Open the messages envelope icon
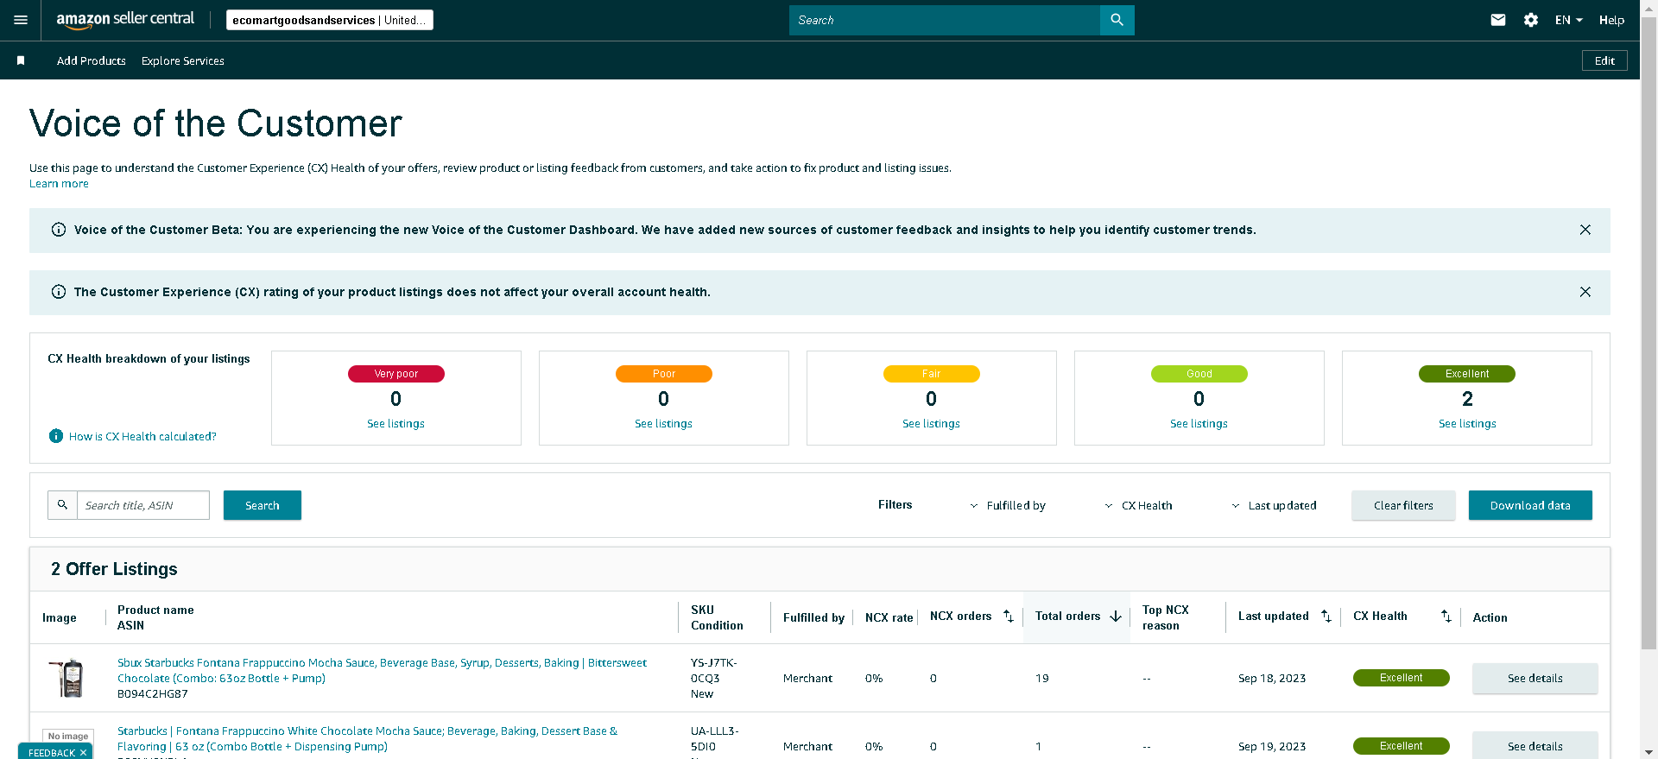Viewport: 1658px width, 759px height. pos(1498,20)
